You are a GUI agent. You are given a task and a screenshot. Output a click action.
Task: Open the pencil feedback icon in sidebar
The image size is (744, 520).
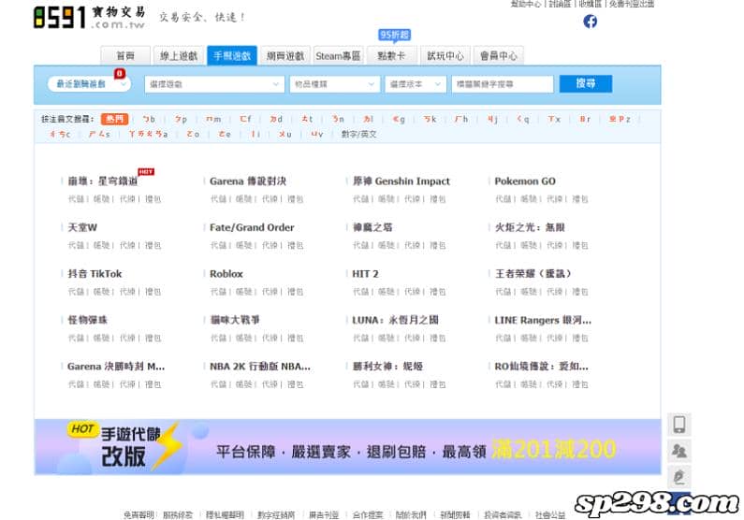click(679, 476)
